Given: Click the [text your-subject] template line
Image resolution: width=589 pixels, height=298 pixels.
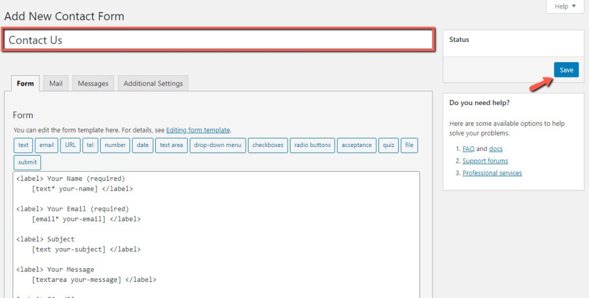Looking at the screenshot, I should pyautogui.click(x=86, y=249).
